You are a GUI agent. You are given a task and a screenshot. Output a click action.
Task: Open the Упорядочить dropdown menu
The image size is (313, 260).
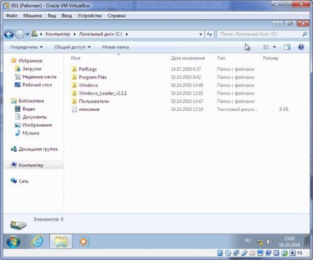(x=26, y=47)
